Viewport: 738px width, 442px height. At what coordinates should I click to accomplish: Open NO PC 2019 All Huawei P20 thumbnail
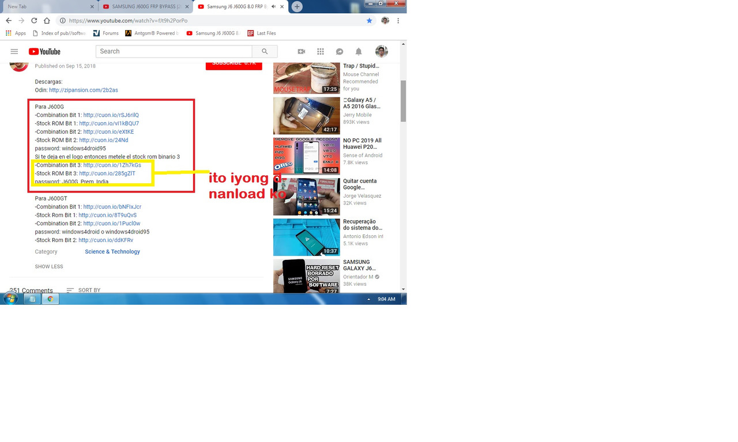click(307, 156)
